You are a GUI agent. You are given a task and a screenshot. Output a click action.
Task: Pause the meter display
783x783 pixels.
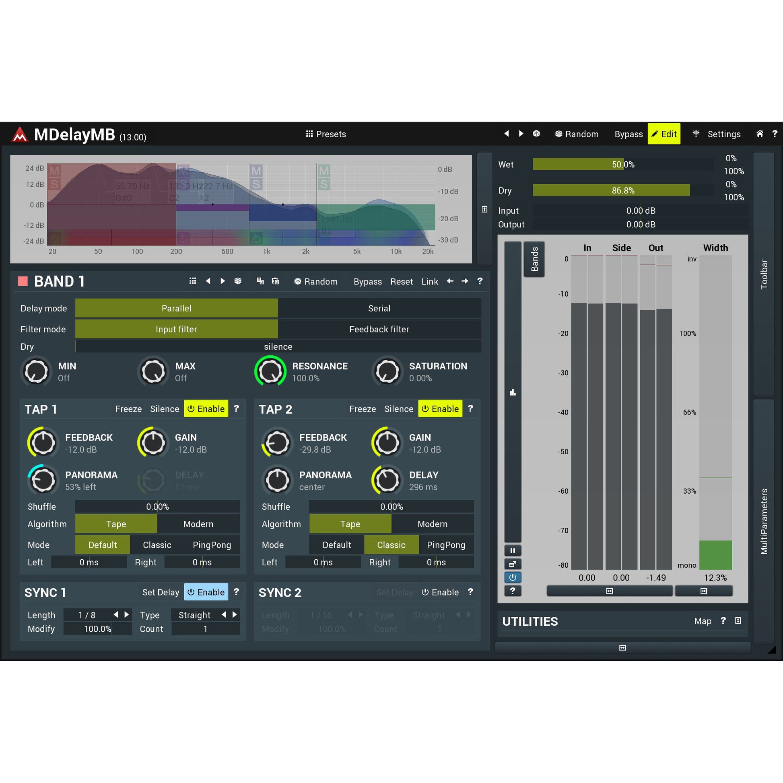[513, 550]
